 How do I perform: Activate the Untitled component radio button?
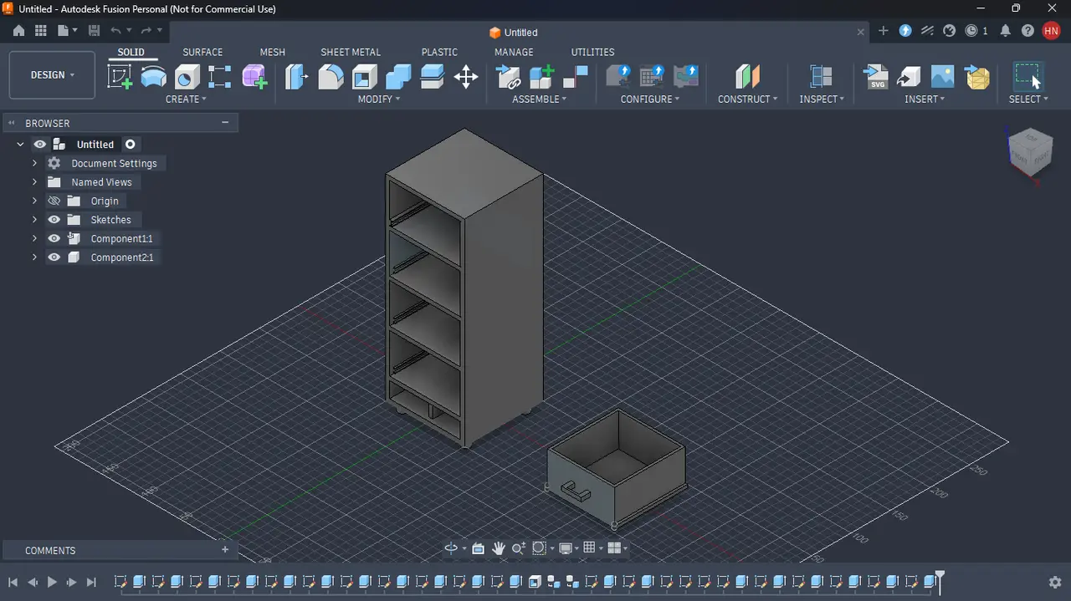click(130, 145)
